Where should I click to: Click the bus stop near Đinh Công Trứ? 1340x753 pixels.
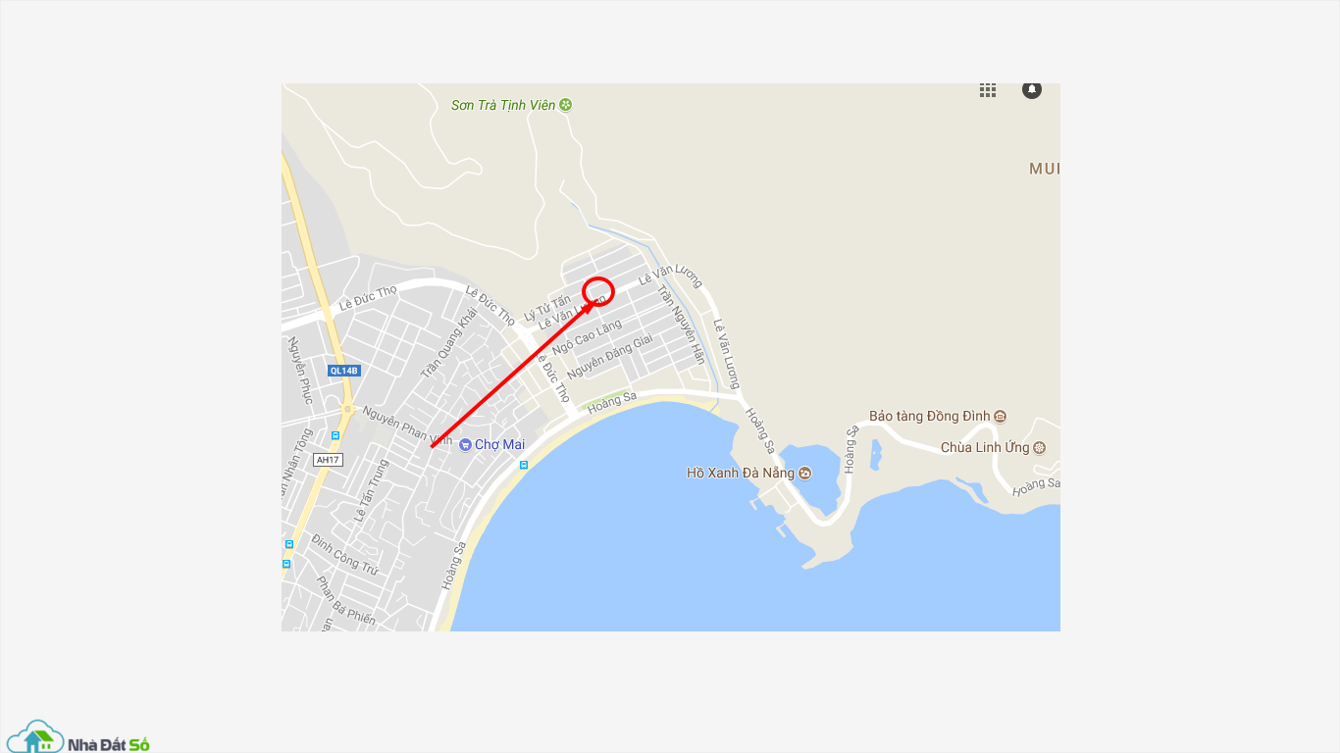coord(288,544)
